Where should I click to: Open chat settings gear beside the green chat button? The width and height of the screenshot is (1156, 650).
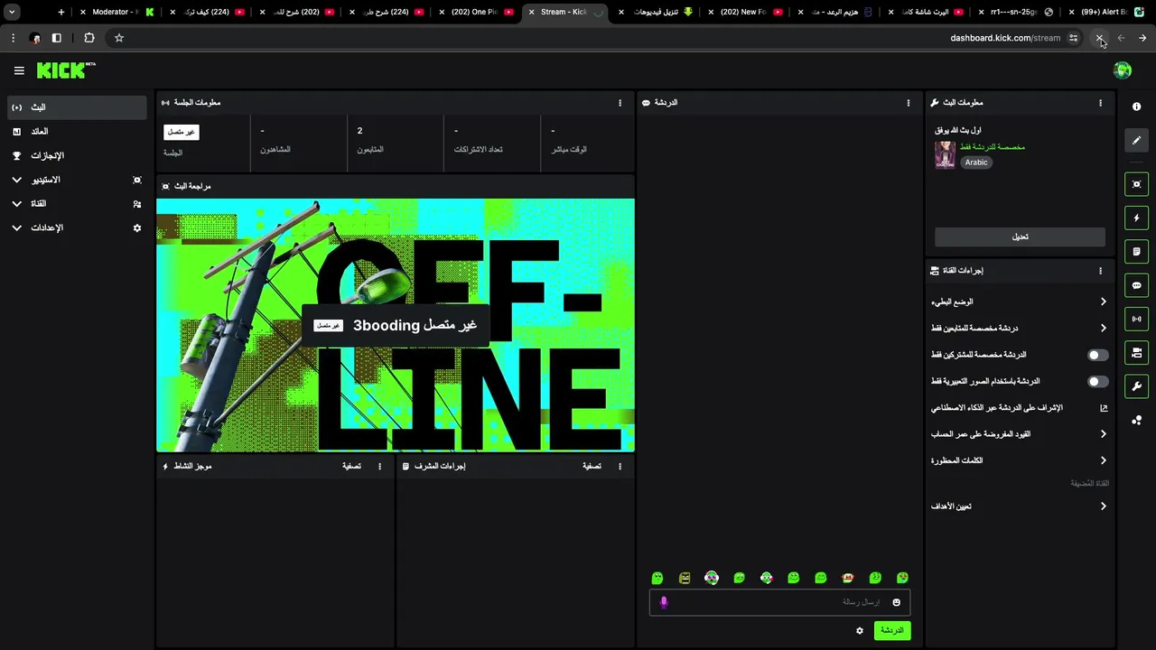pos(860,630)
